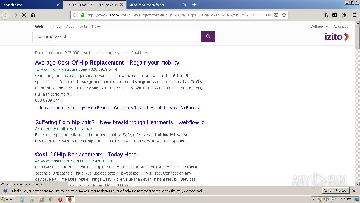Launch Internet Explorer from the taskbar
Viewport: 360px width, 203px height.
click(x=22, y=199)
